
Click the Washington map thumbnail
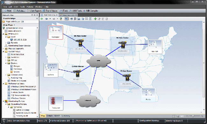click(55, 32)
